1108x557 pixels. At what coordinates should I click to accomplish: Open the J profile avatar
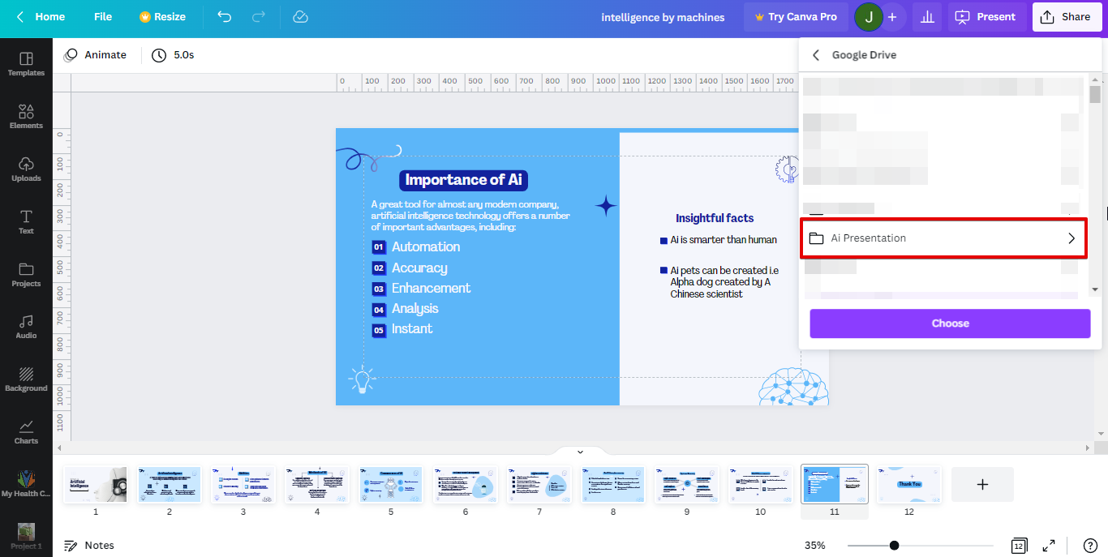[x=869, y=17]
